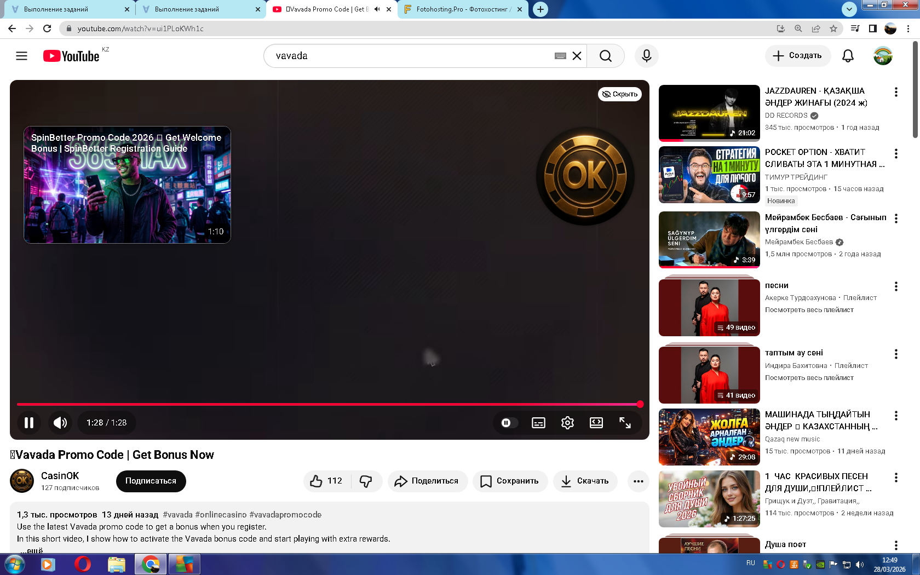Click the address bar URL
The image size is (920, 575).
141,28
